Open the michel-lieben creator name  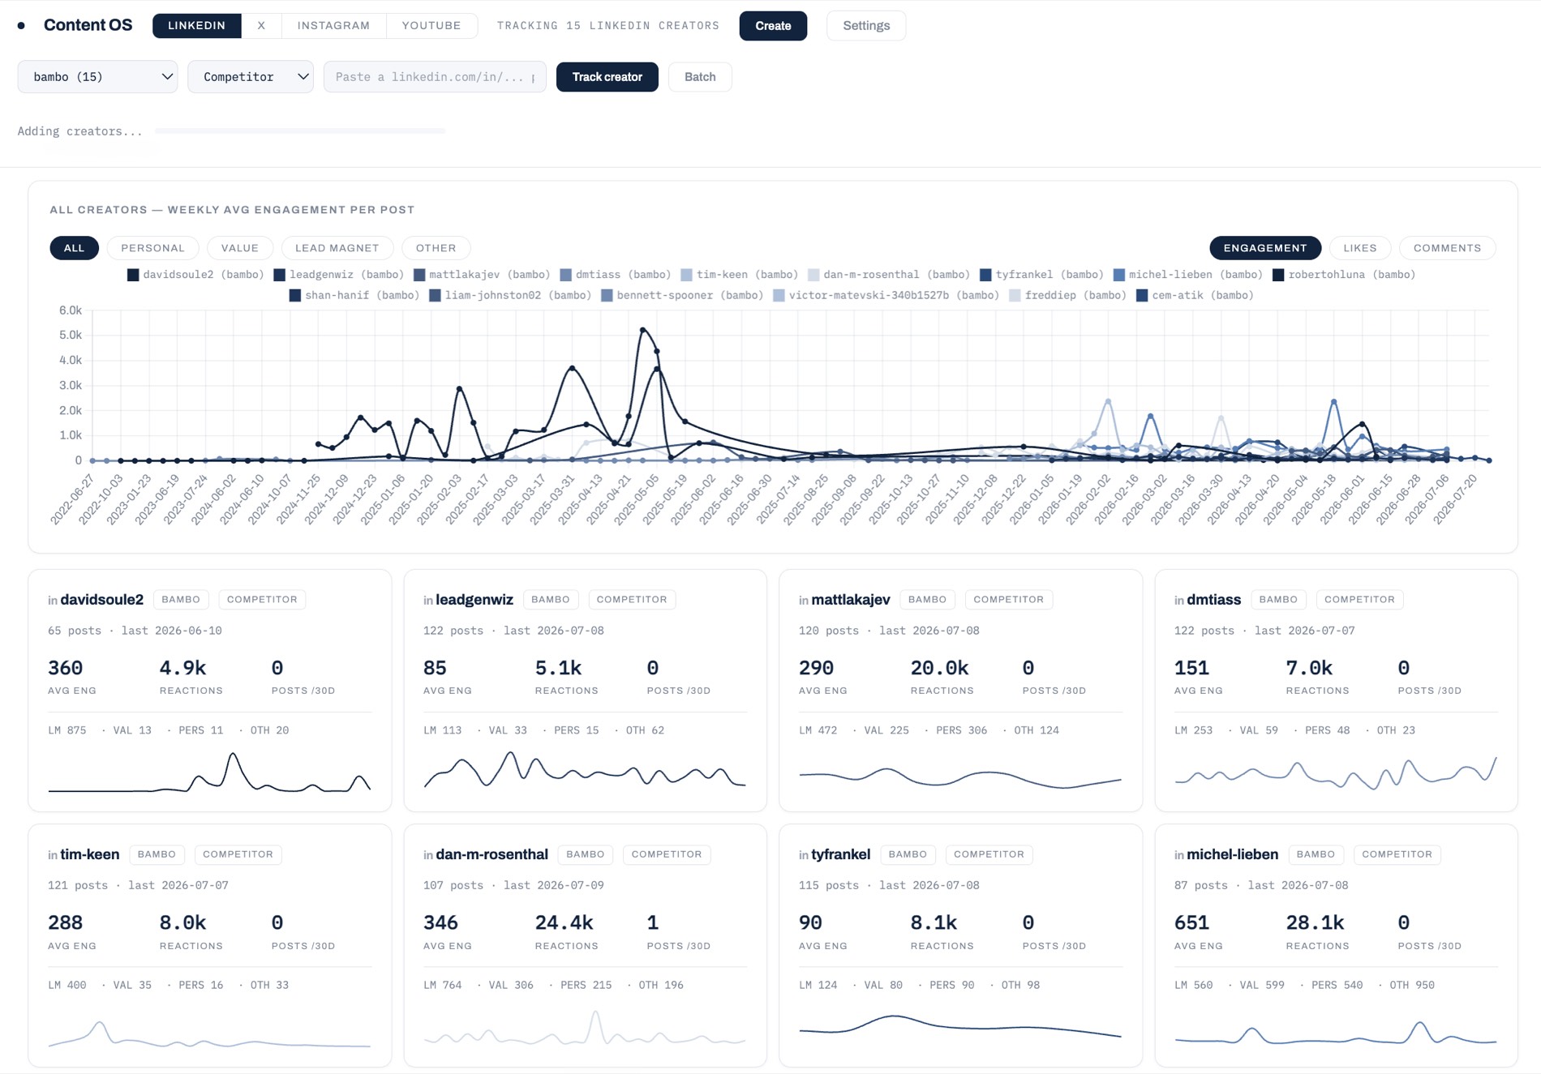[x=1232, y=854]
